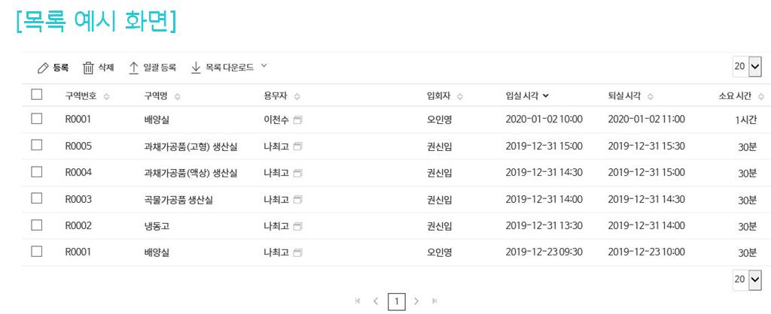Sort the list by 용무자 column arrows

[297, 96]
